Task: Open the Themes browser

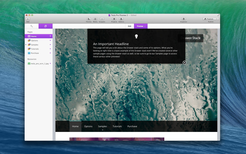Action: [x=89, y=19]
